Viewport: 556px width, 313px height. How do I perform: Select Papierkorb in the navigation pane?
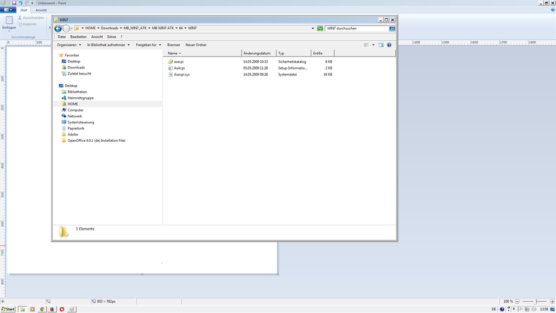(76, 128)
